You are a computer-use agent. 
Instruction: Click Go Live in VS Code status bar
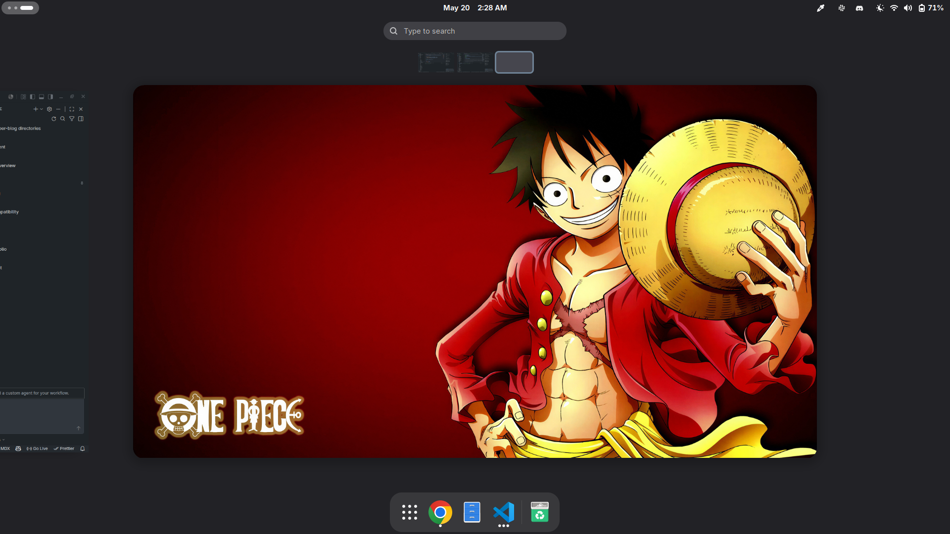coord(37,448)
